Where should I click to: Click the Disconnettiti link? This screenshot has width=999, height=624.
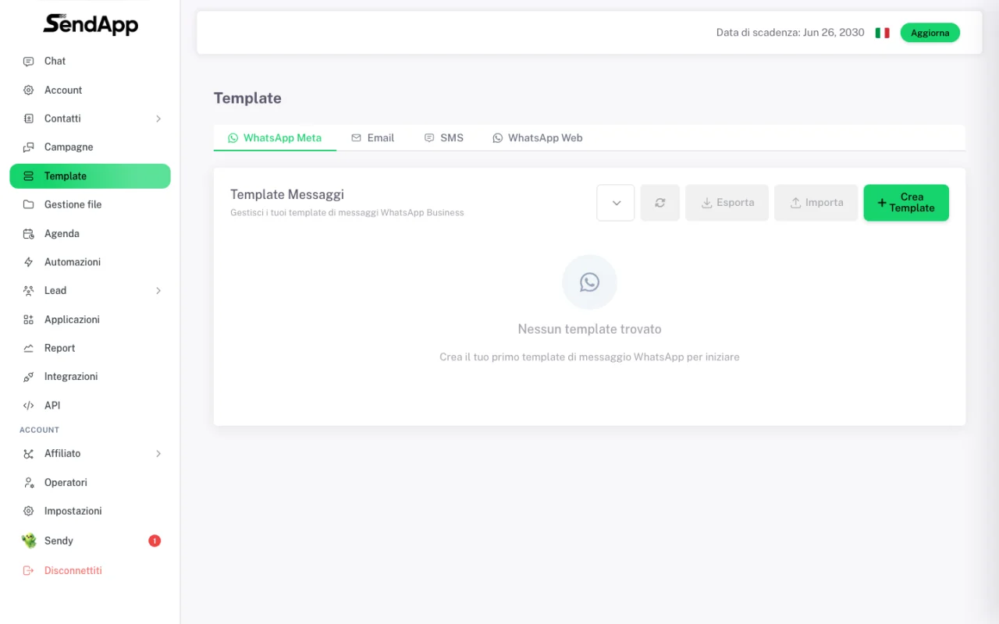[73, 570]
